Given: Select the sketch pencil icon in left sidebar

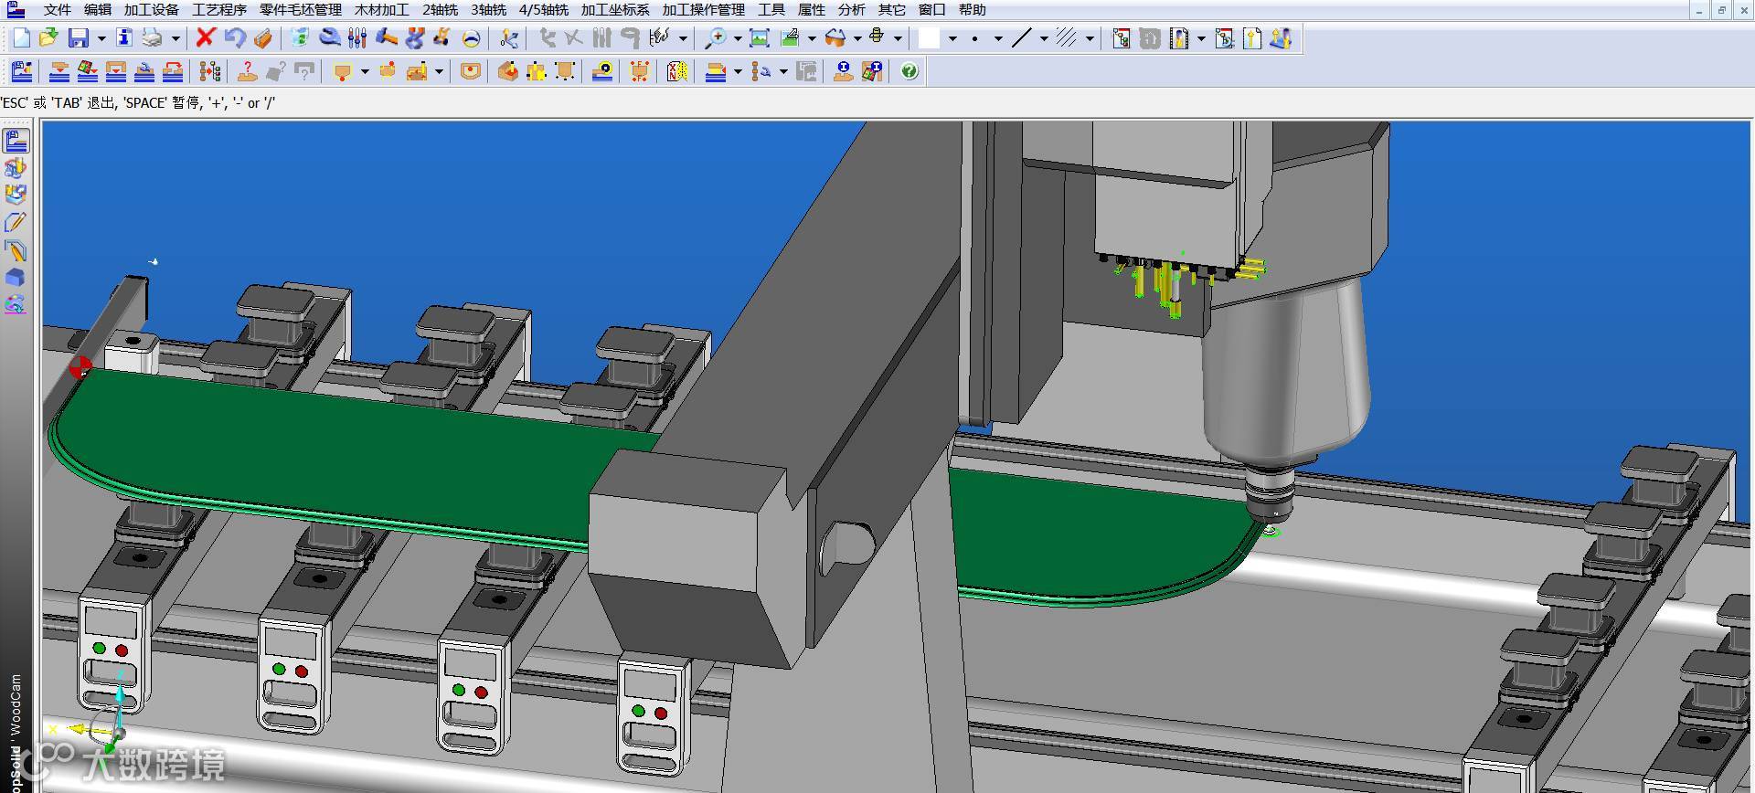Looking at the screenshot, I should [16, 222].
